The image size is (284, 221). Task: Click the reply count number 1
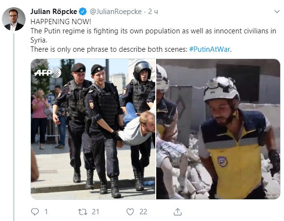pyautogui.click(x=46, y=212)
